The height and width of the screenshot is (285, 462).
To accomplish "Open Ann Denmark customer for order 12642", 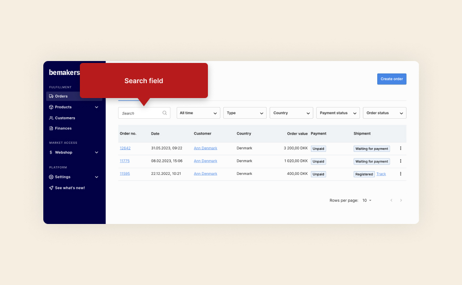I will [205, 148].
